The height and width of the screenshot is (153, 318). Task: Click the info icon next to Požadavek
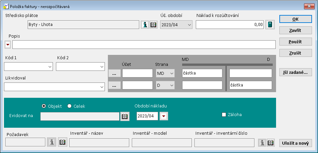[x=52, y=142]
